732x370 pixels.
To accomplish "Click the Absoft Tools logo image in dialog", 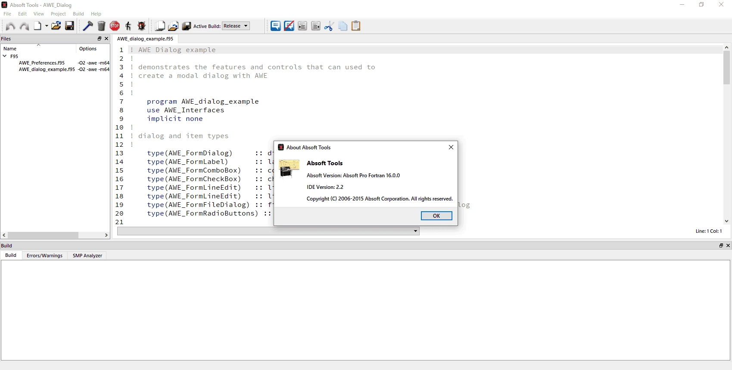I will 289,168.
